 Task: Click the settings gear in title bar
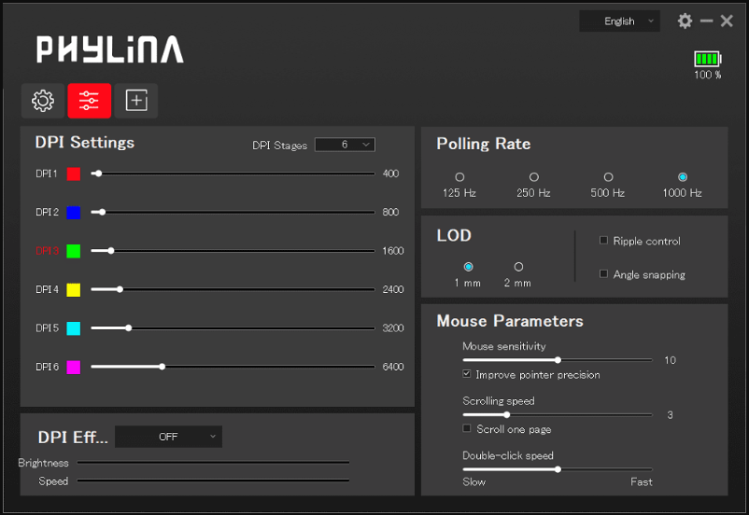[685, 21]
